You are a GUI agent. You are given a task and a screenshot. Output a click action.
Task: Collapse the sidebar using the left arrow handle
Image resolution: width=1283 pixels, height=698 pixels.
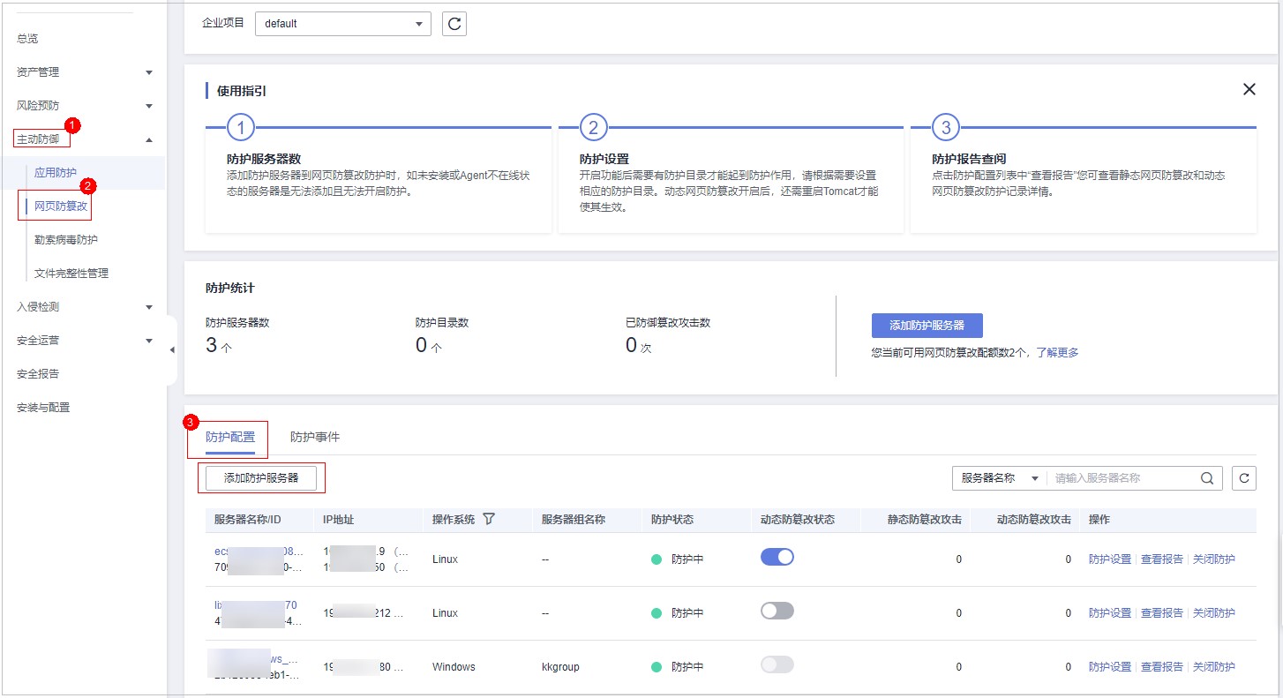[x=172, y=350]
